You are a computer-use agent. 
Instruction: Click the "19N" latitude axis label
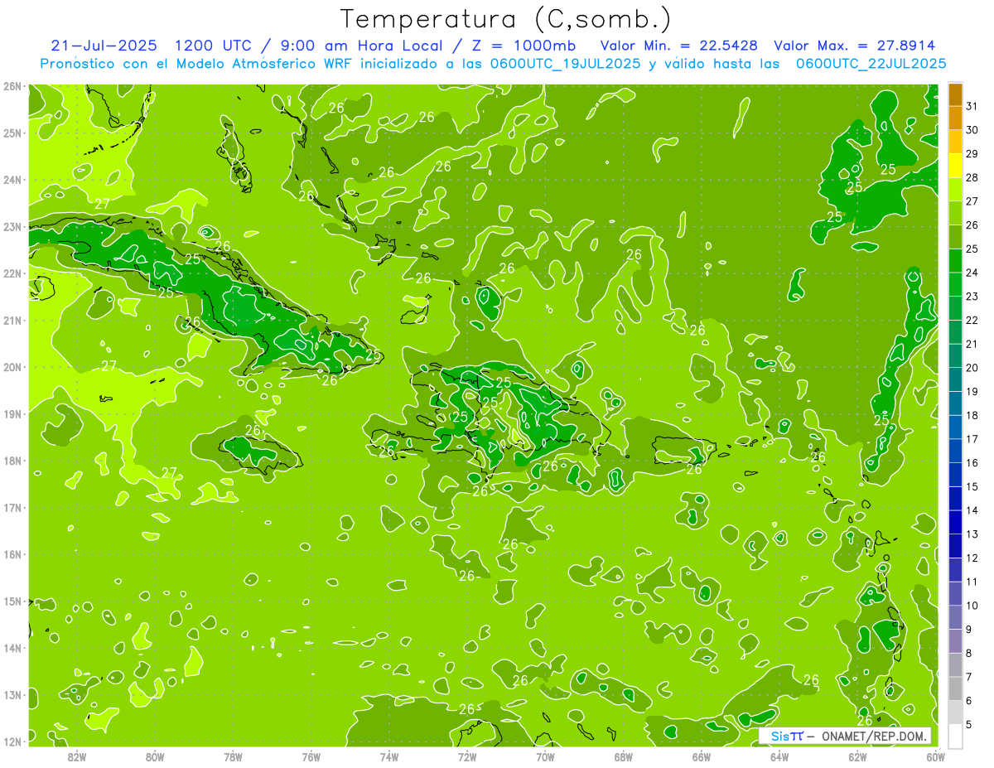coord(12,413)
